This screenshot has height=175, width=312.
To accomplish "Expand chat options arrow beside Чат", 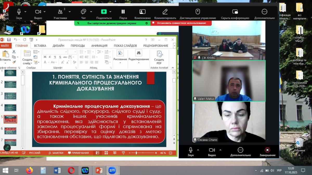I will (91, 12).
